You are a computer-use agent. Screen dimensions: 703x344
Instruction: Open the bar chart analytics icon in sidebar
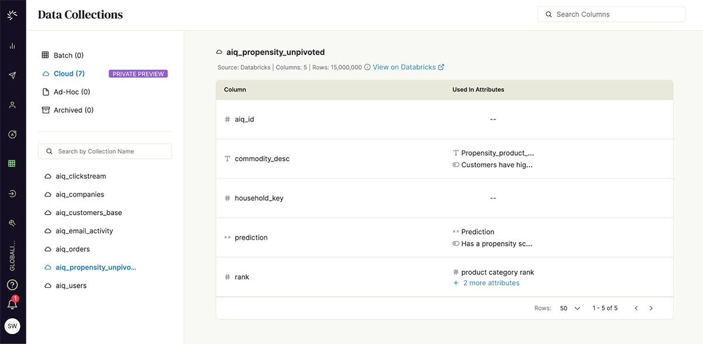(12, 46)
